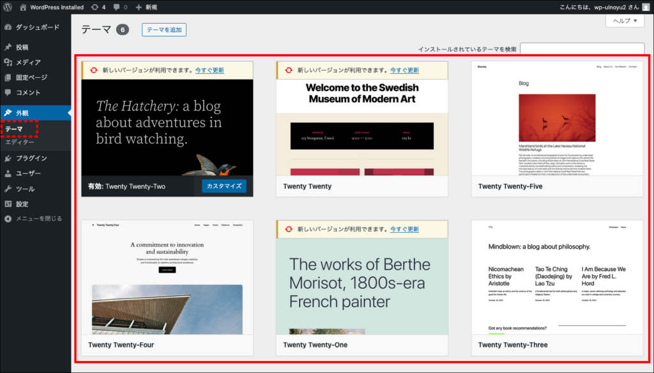Click the ユーザー person icon
Screen dimensions: 654x373
(x=8, y=173)
